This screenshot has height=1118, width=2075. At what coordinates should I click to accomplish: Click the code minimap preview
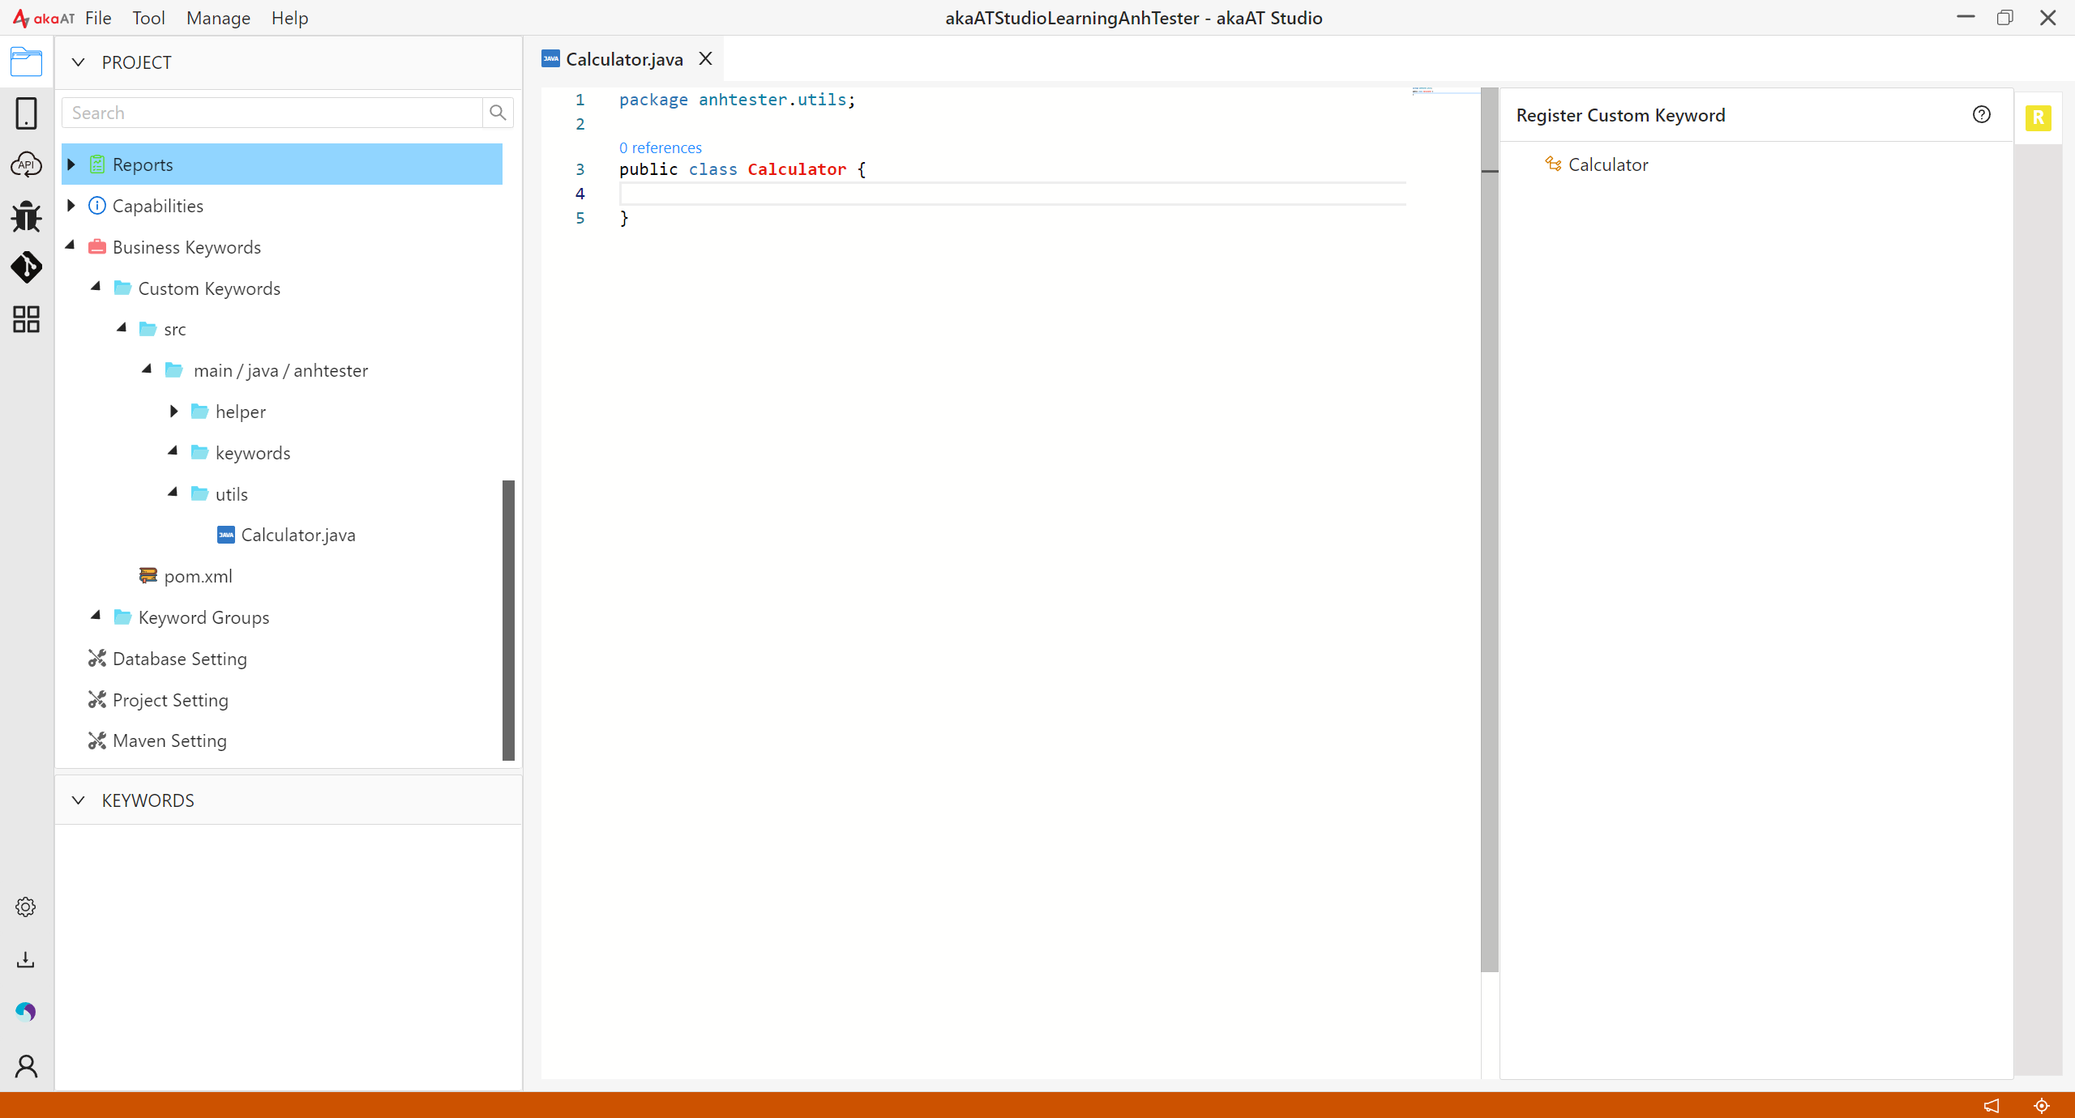click(1445, 91)
